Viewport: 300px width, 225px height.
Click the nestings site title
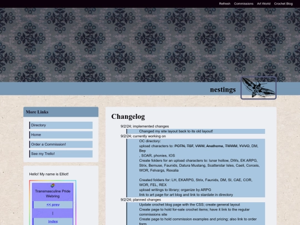pyautogui.click(x=223, y=89)
